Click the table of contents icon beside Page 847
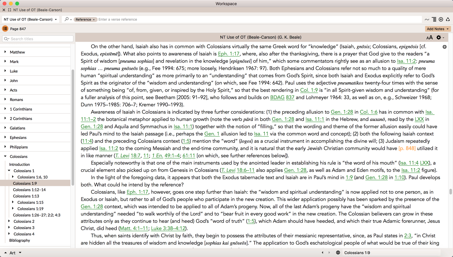 click(x=5, y=29)
